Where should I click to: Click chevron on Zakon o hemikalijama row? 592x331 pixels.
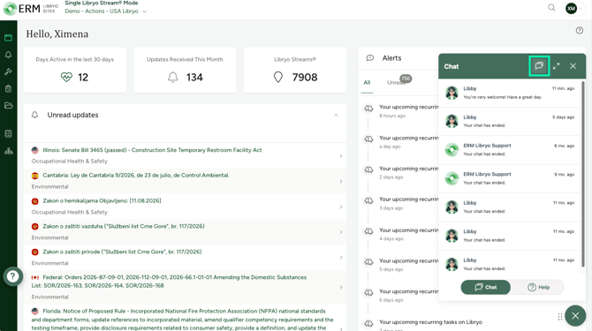[341, 207]
